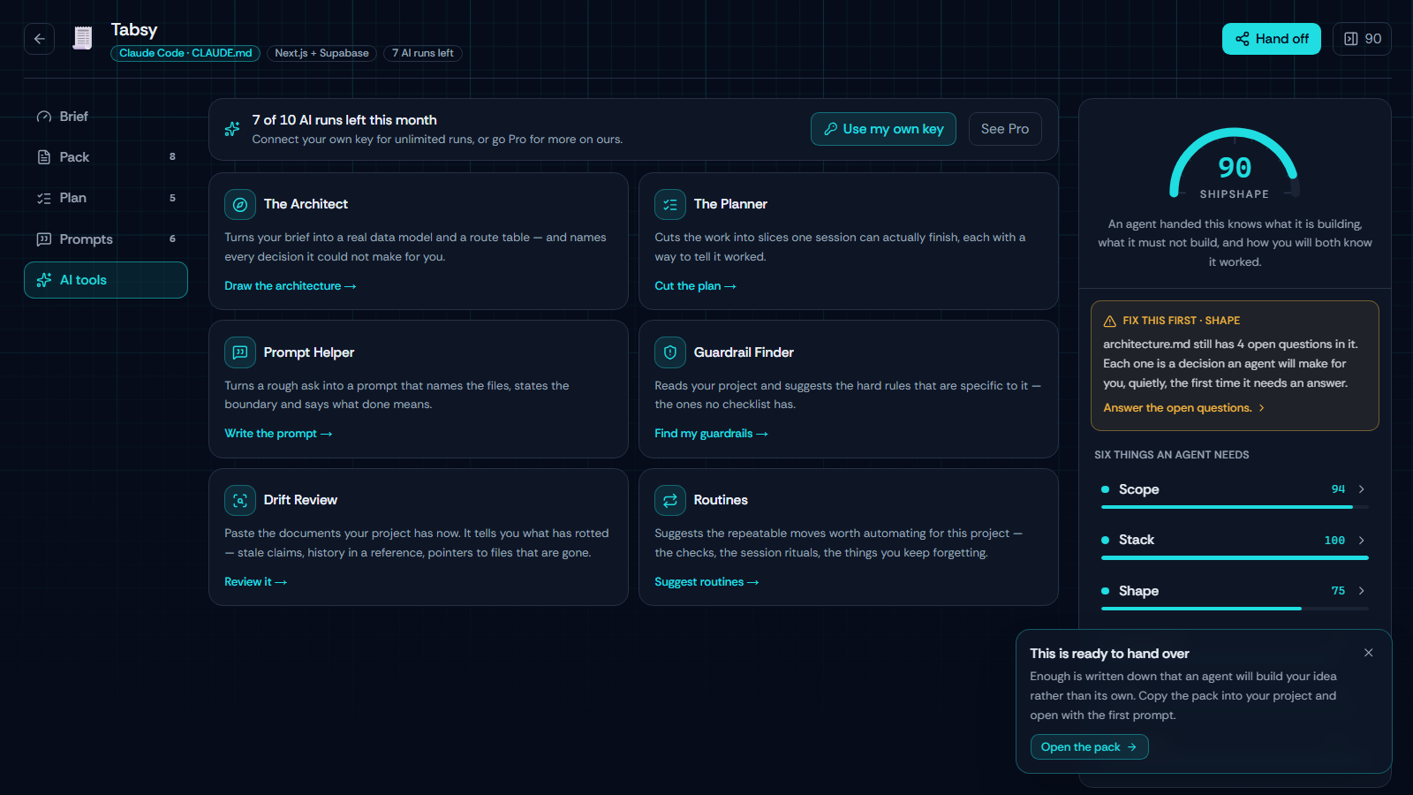Click Suggest routines link
Image resolution: width=1413 pixels, height=795 pixels.
[x=706, y=582]
